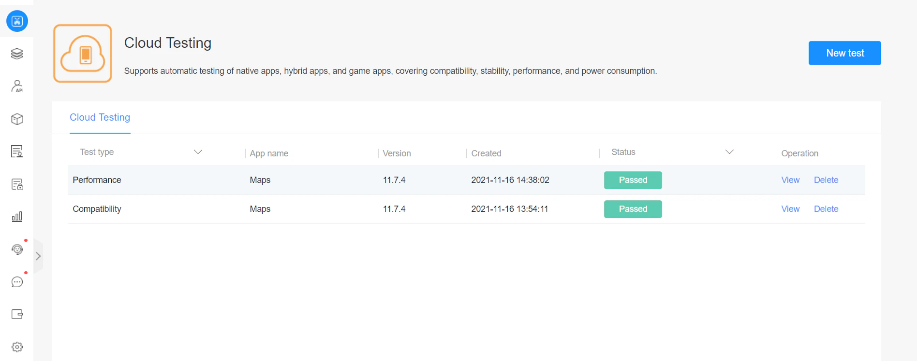Click version 11.7.4 in Compatibility row
917x361 pixels.
pyautogui.click(x=394, y=209)
